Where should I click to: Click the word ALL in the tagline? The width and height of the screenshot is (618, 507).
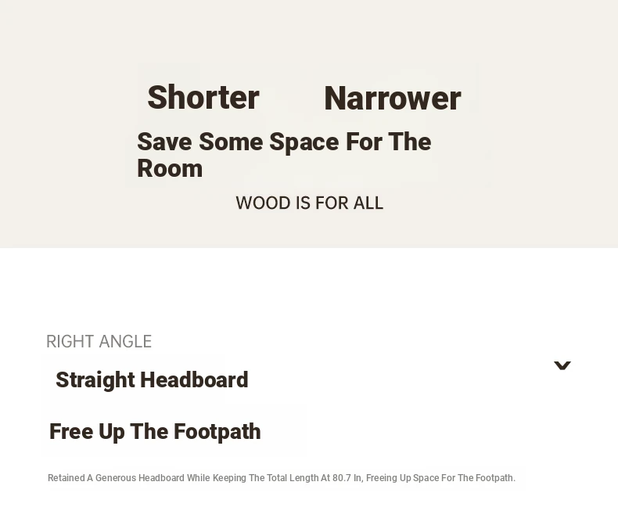(x=368, y=203)
